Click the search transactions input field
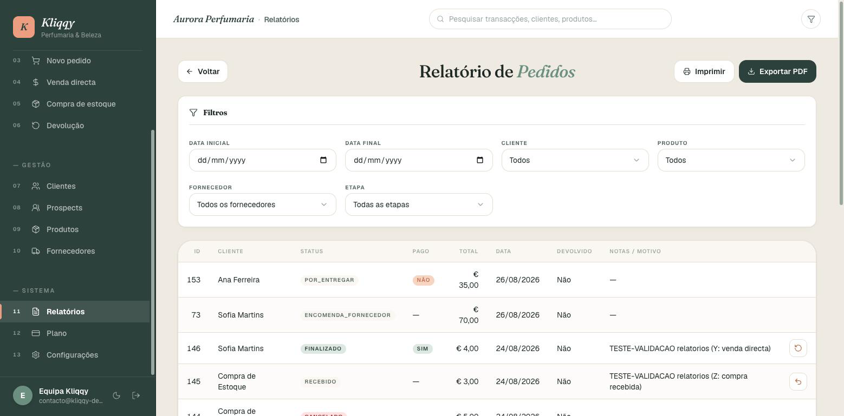The width and height of the screenshot is (844, 416). [550, 19]
